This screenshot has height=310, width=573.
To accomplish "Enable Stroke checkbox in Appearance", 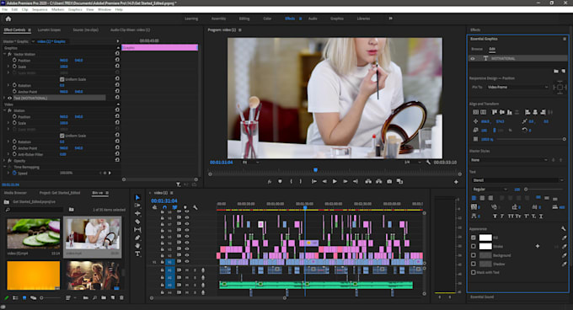I will pyautogui.click(x=474, y=247).
